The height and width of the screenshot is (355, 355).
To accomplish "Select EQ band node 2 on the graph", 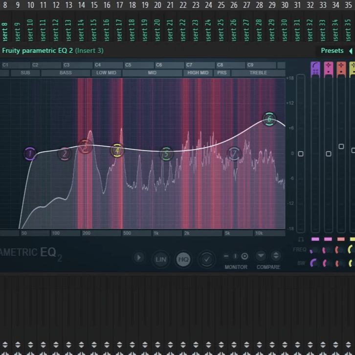I will (x=65, y=154).
